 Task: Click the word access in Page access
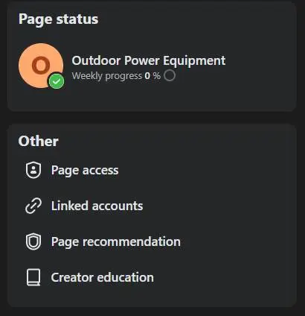(100, 171)
